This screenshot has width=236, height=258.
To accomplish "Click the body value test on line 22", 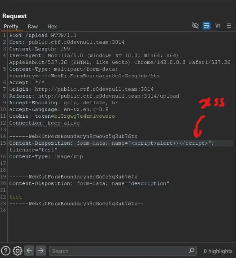I will tap(16, 197).
